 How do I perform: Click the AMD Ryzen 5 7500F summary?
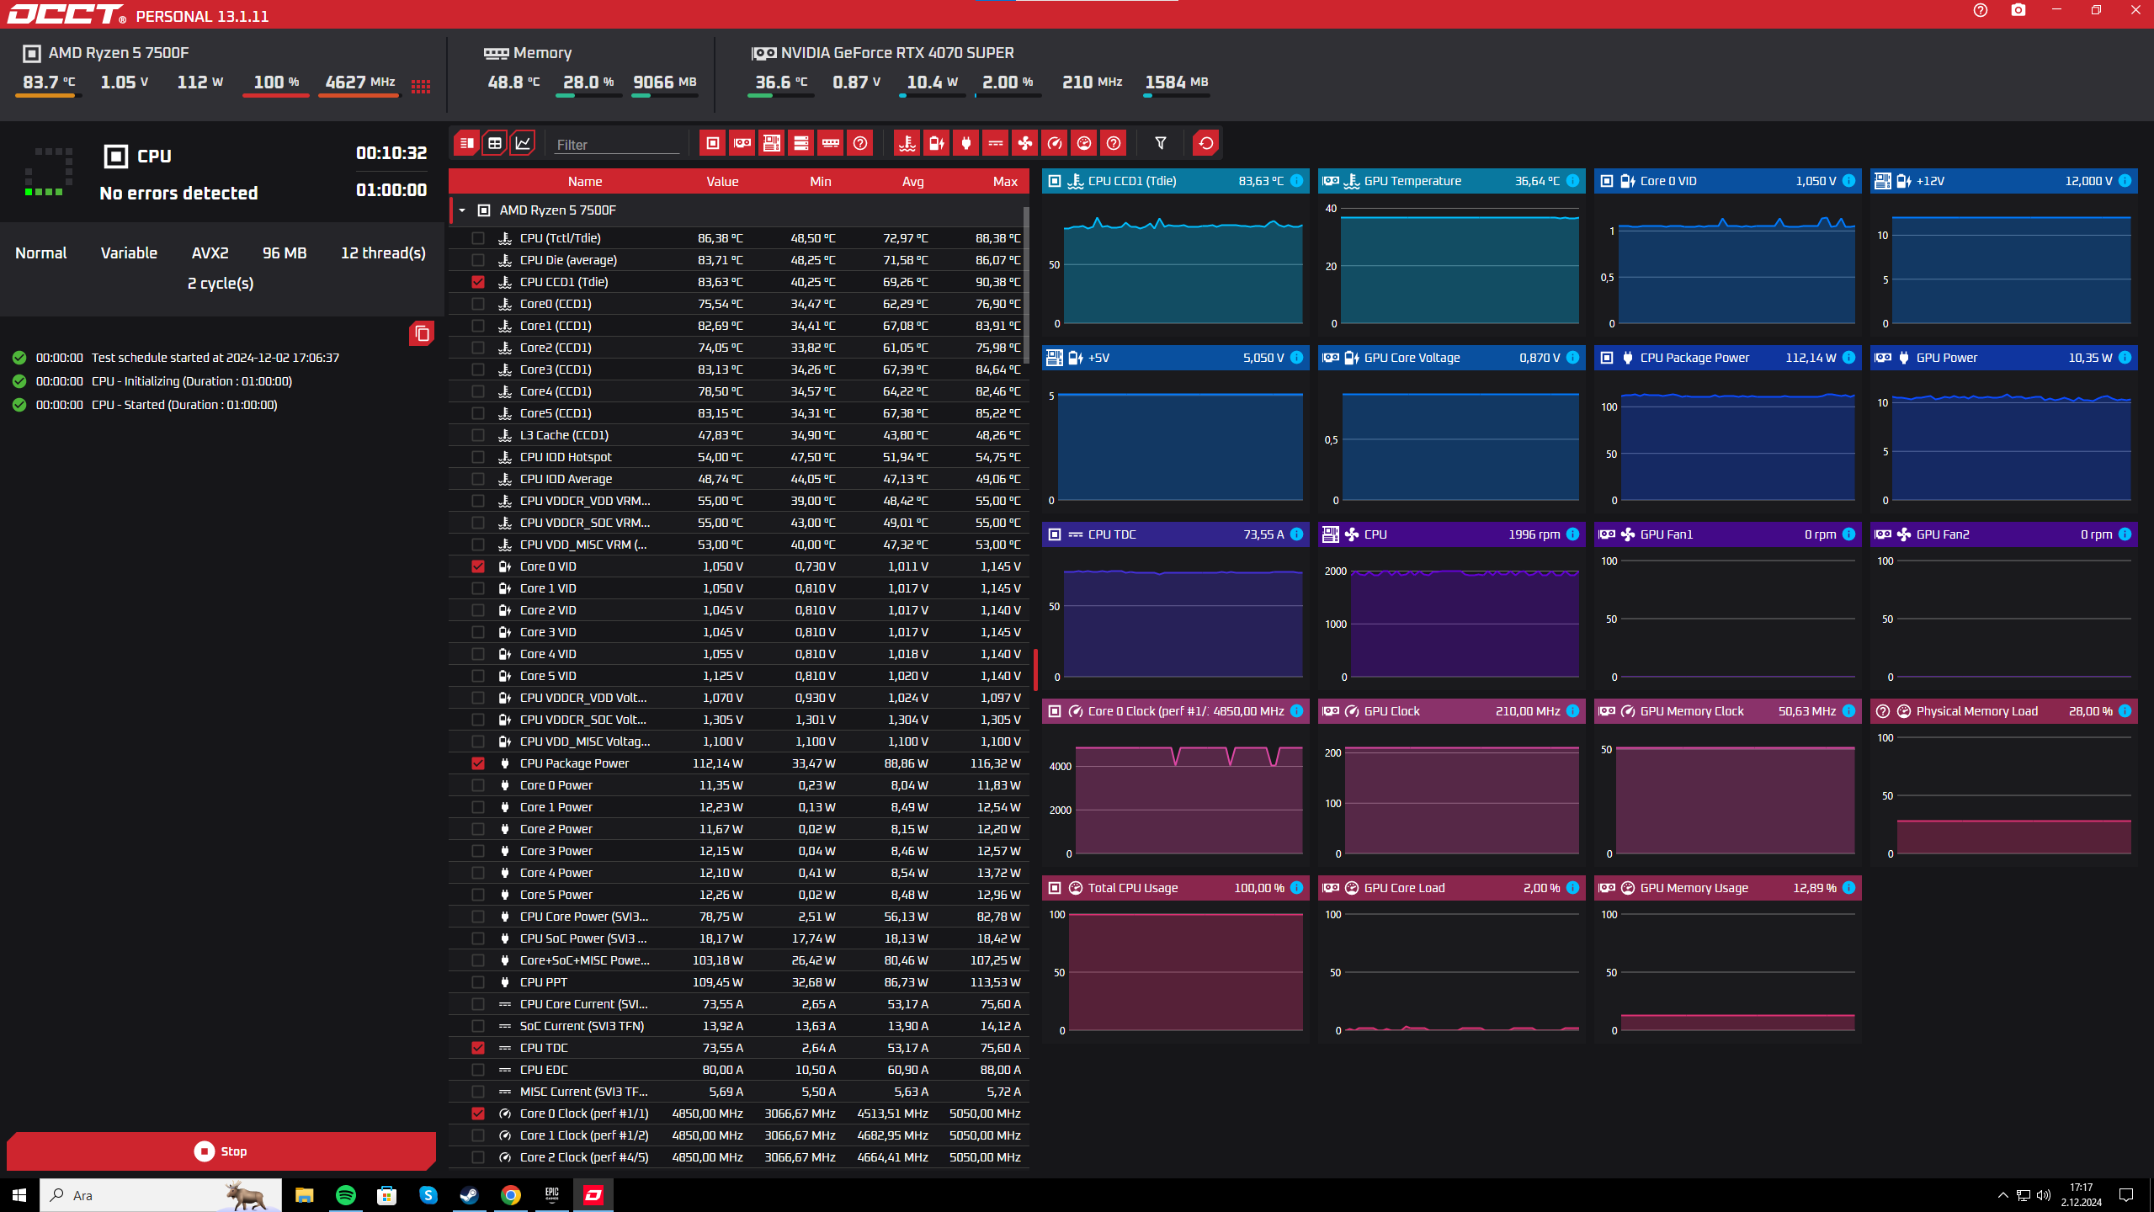[x=105, y=53]
